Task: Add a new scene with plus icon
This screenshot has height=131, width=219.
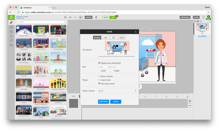Action: point(195,21)
